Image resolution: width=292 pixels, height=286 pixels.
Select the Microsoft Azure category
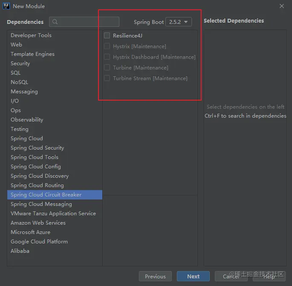click(55, 232)
